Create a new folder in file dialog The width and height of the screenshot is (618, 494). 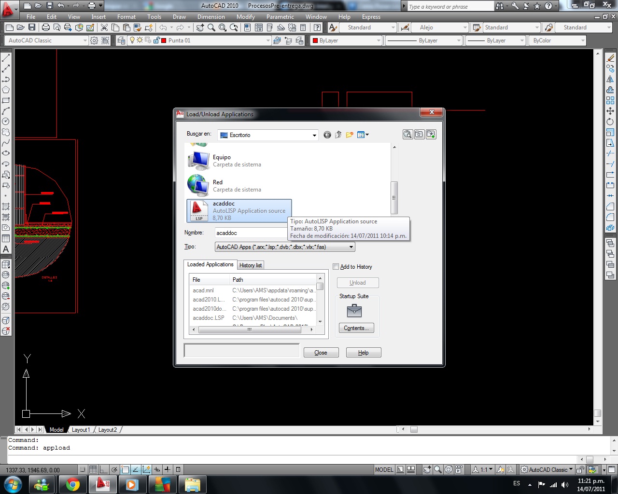[350, 135]
